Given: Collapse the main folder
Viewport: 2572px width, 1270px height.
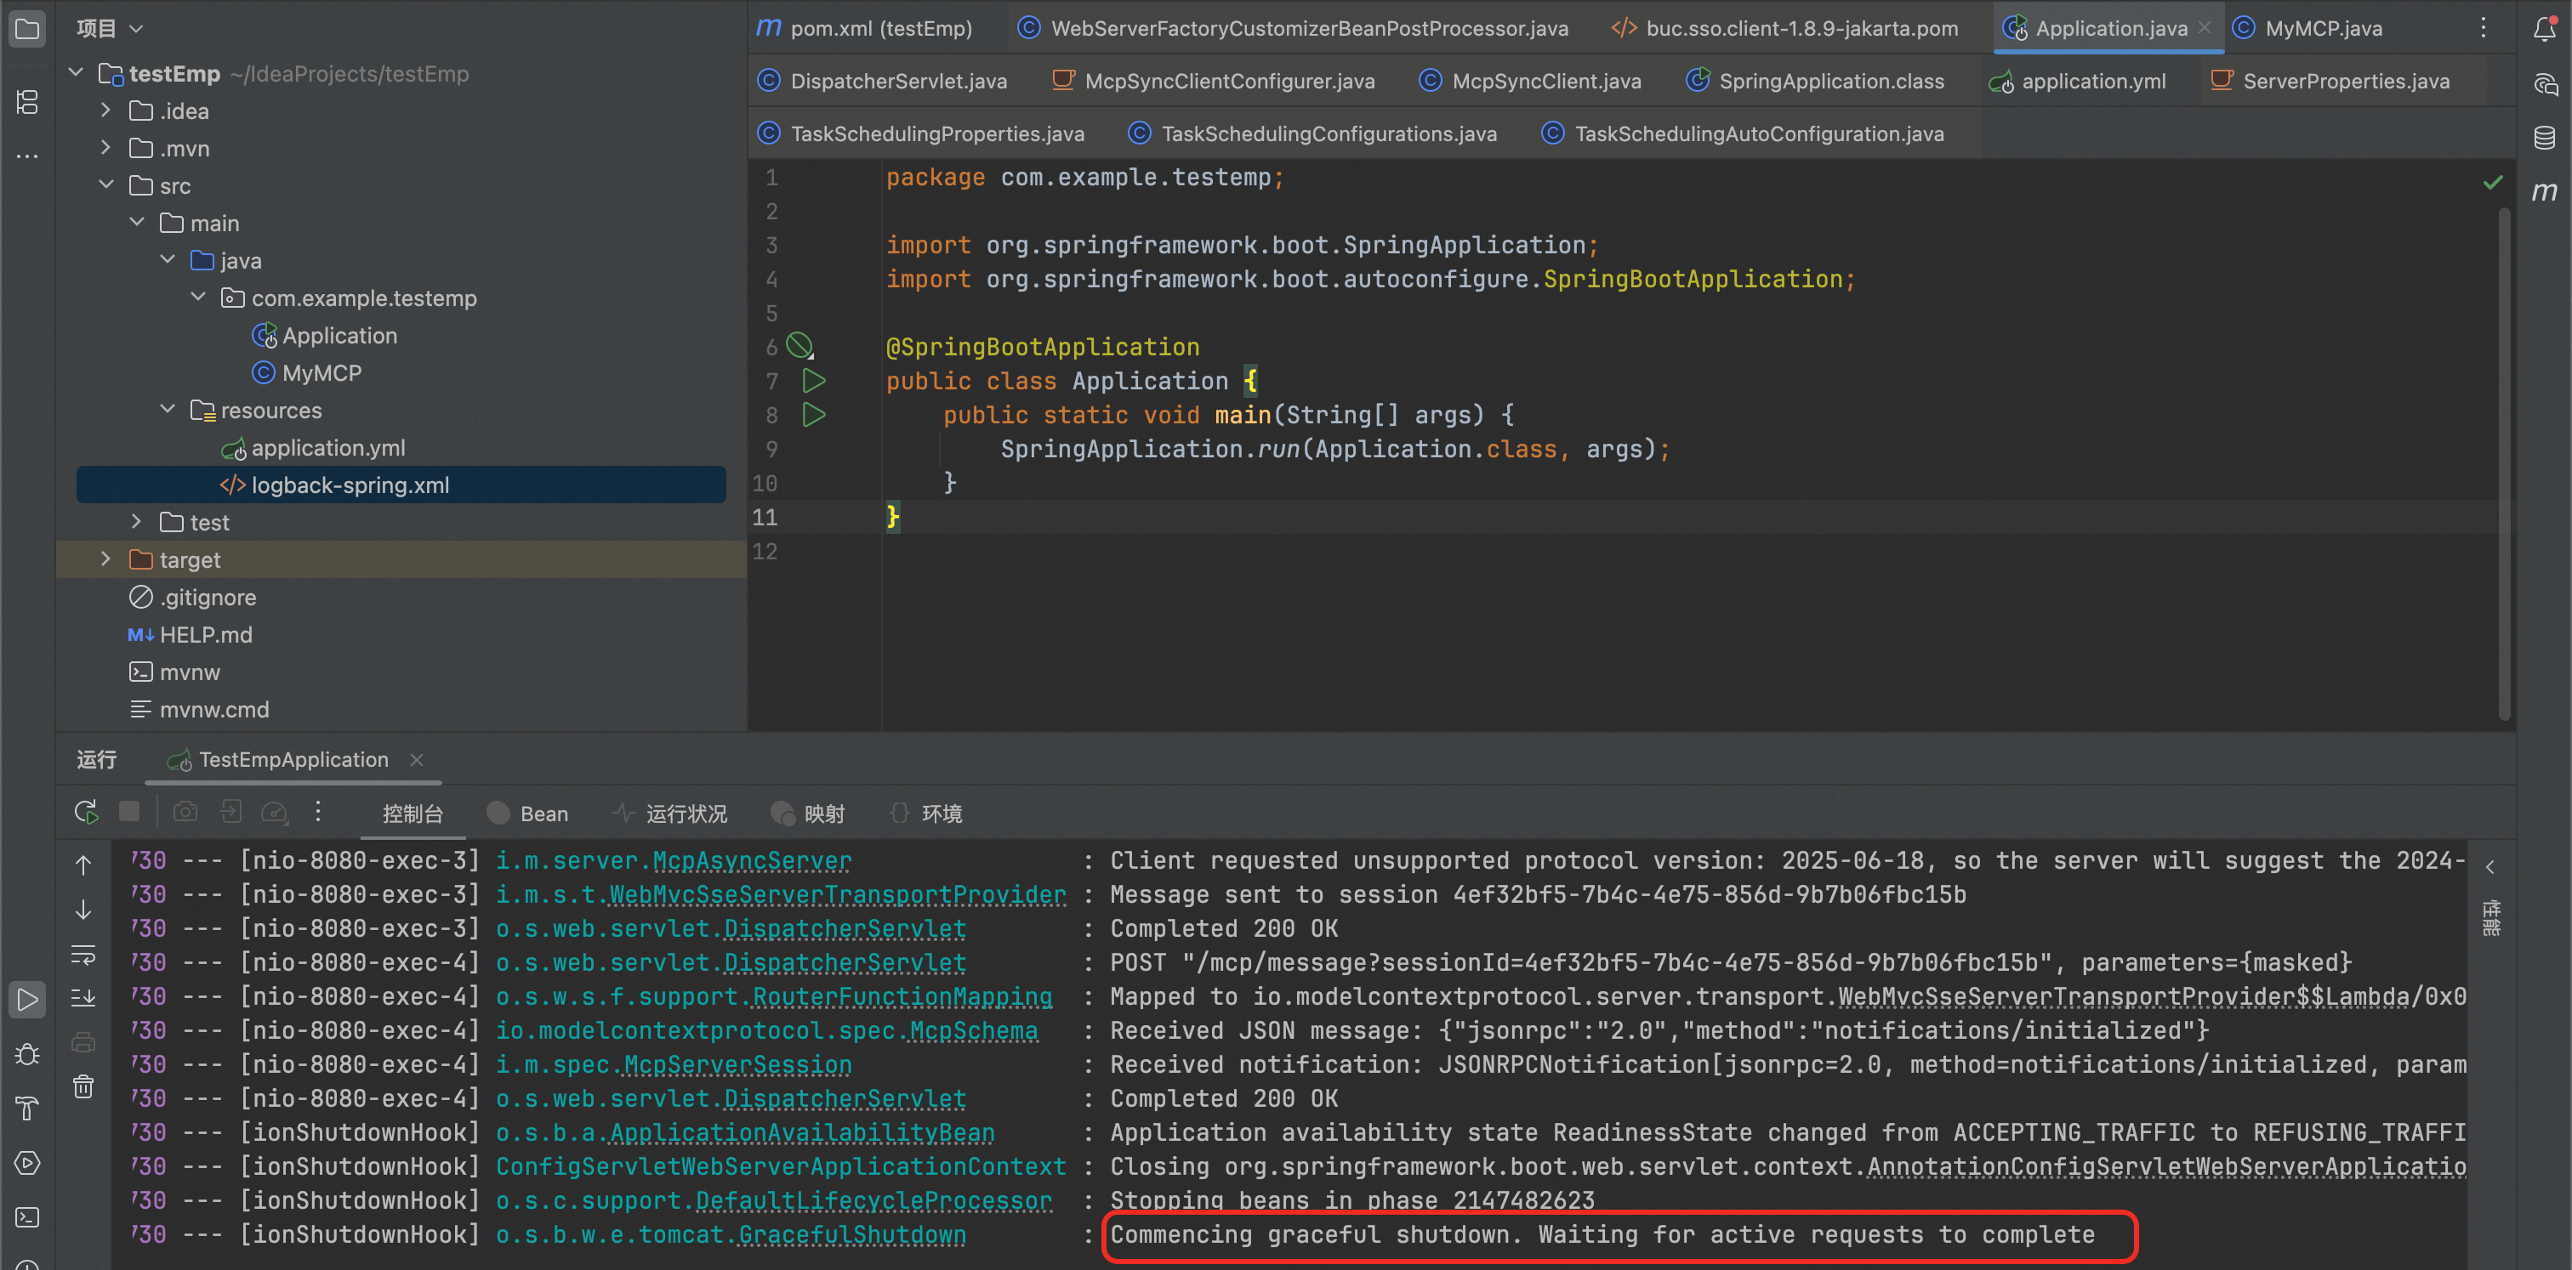Looking at the screenshot, I should tap(137, 223).
